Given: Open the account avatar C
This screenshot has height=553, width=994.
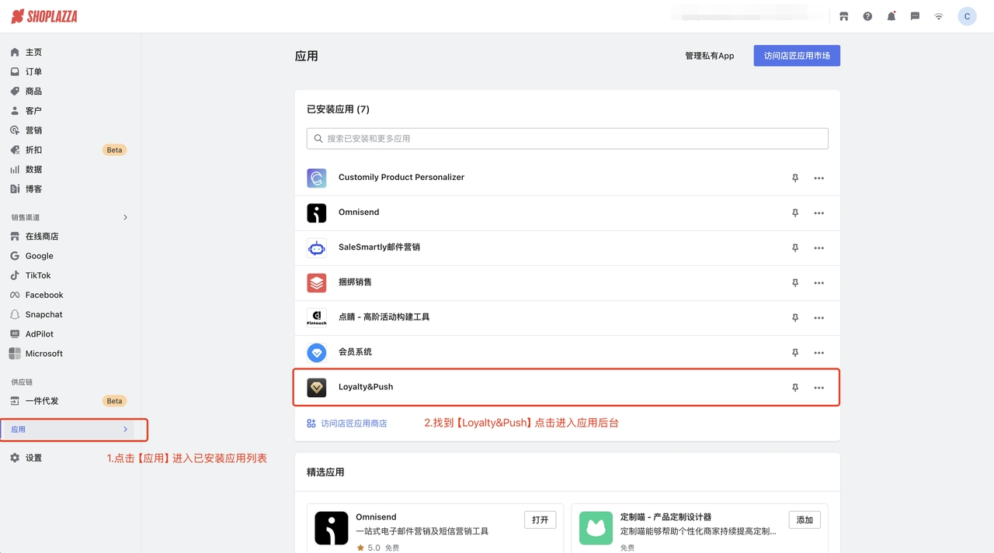Looking at the screenshot, I should click(x=967, y=16).
